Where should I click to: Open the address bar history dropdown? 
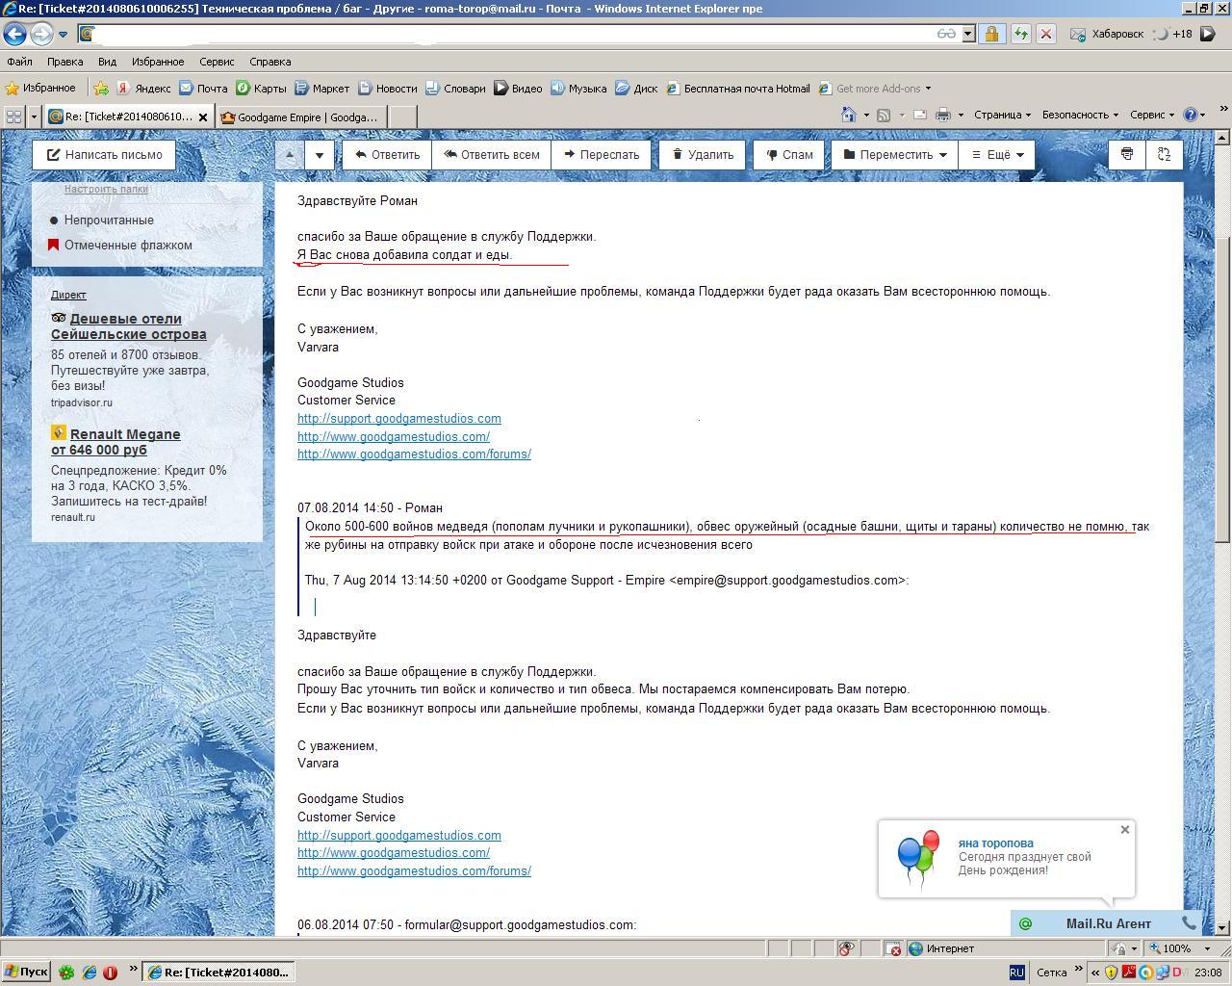tap(968, 34)
